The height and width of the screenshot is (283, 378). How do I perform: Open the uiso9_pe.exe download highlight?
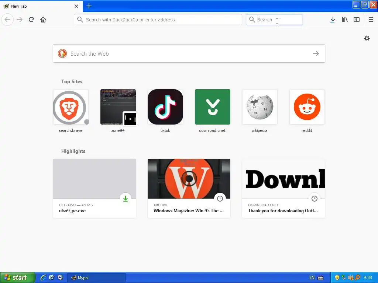94,188
